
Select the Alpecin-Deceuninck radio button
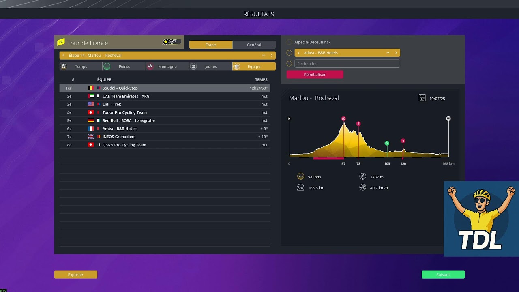click(289, 42)
